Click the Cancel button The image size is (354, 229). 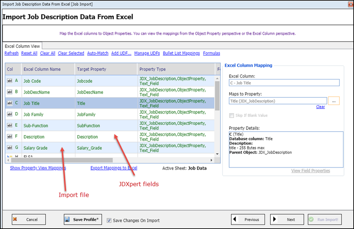pos(29,219)
